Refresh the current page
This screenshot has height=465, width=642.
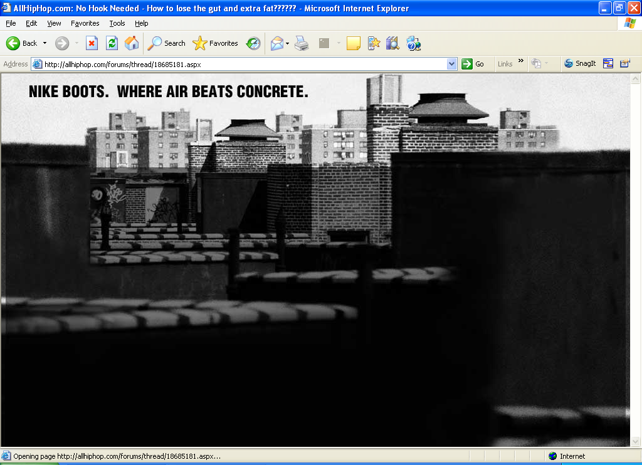pos(112,43)
